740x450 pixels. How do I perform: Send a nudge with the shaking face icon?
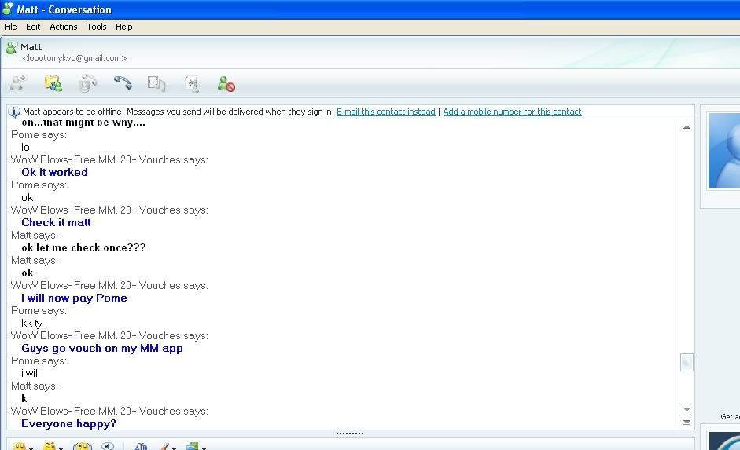pos(82,446)
